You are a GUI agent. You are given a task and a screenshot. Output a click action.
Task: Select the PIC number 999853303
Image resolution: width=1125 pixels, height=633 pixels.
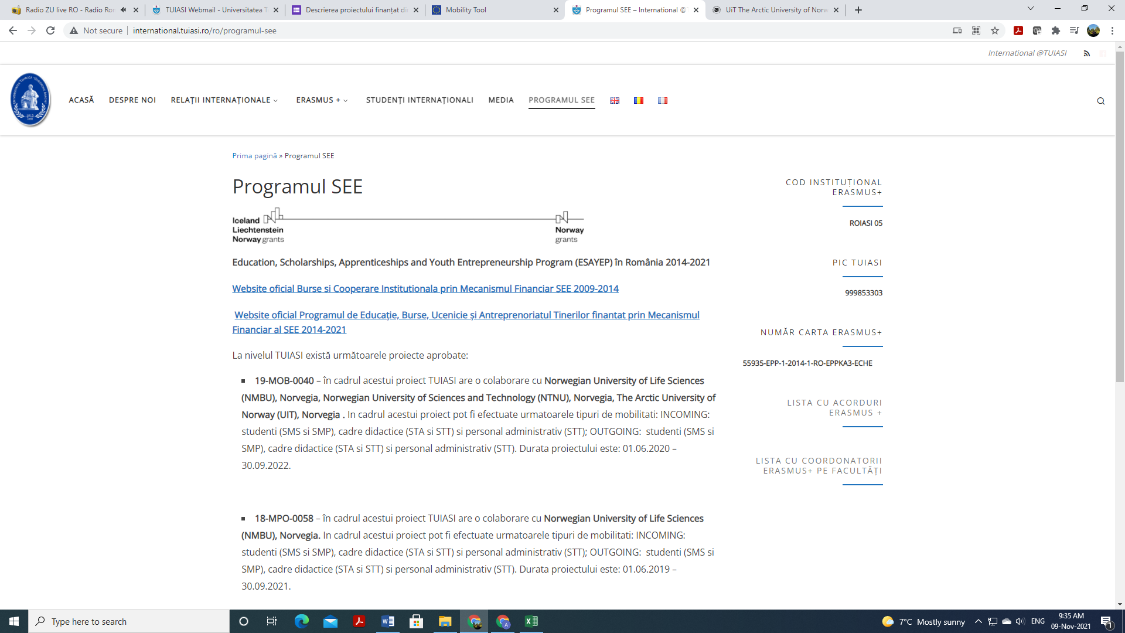click(x=864, y=293)
